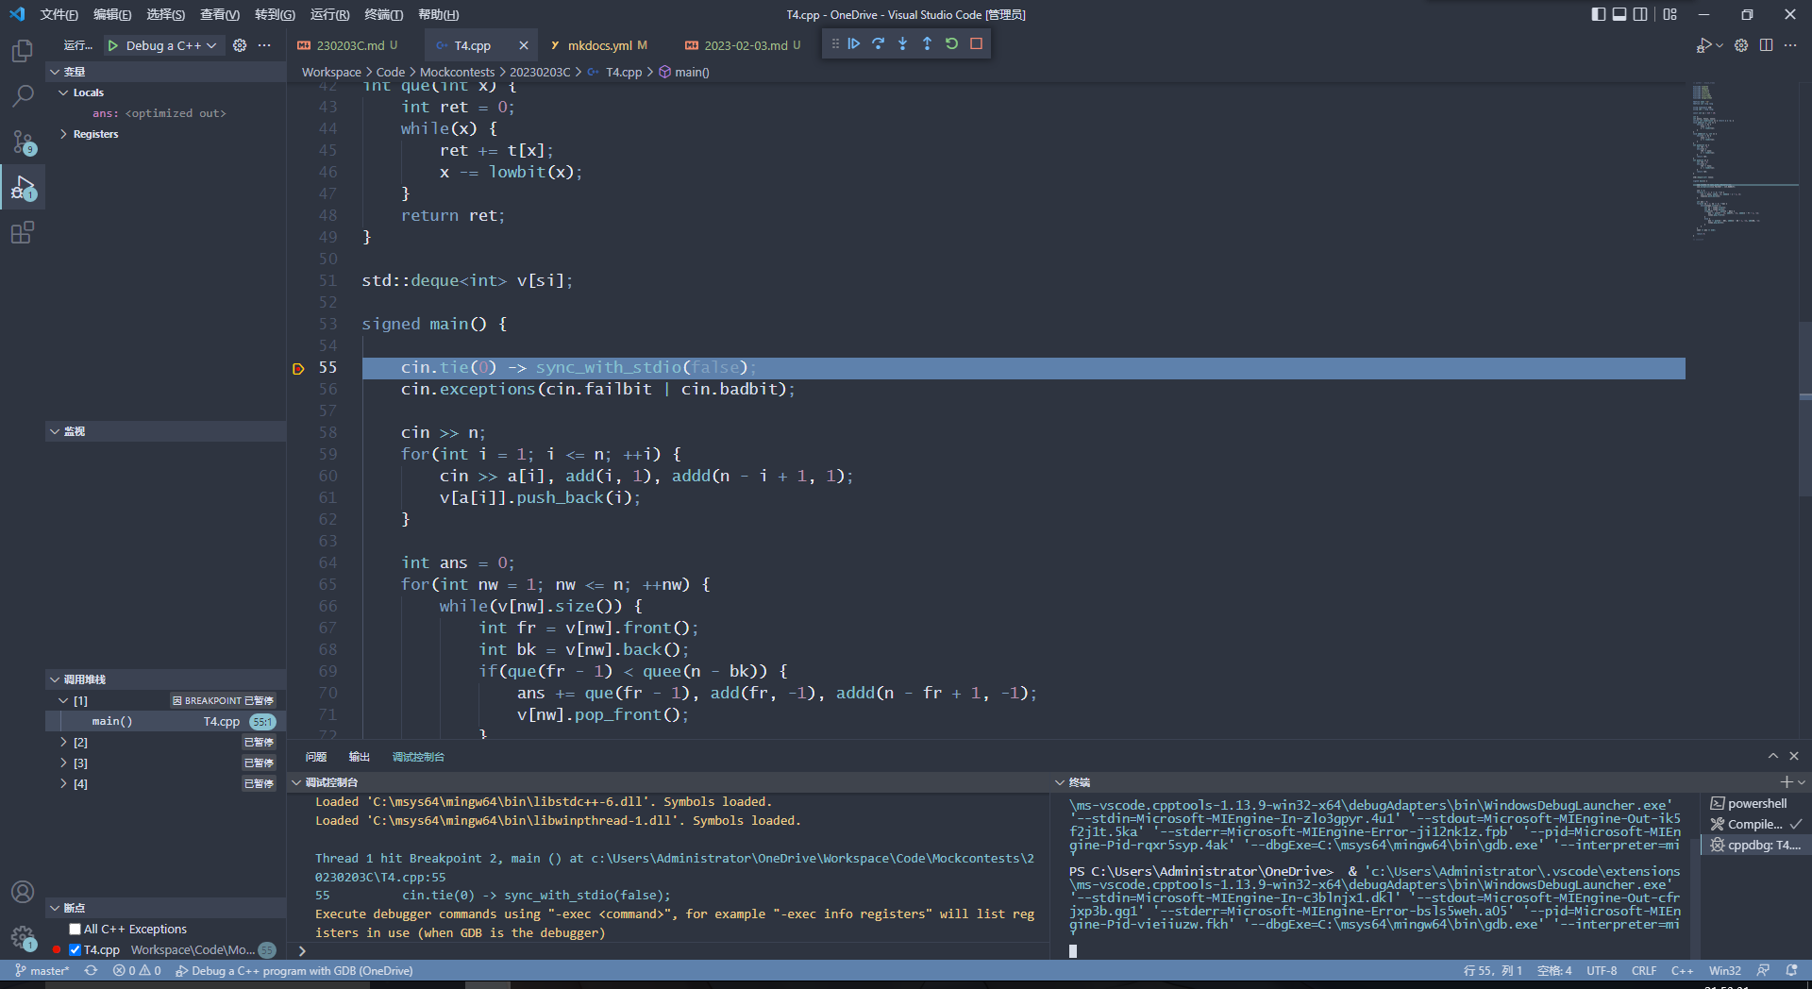Open the 运行(R) menu
1812x989 pixels.
[x=329, y=14]
